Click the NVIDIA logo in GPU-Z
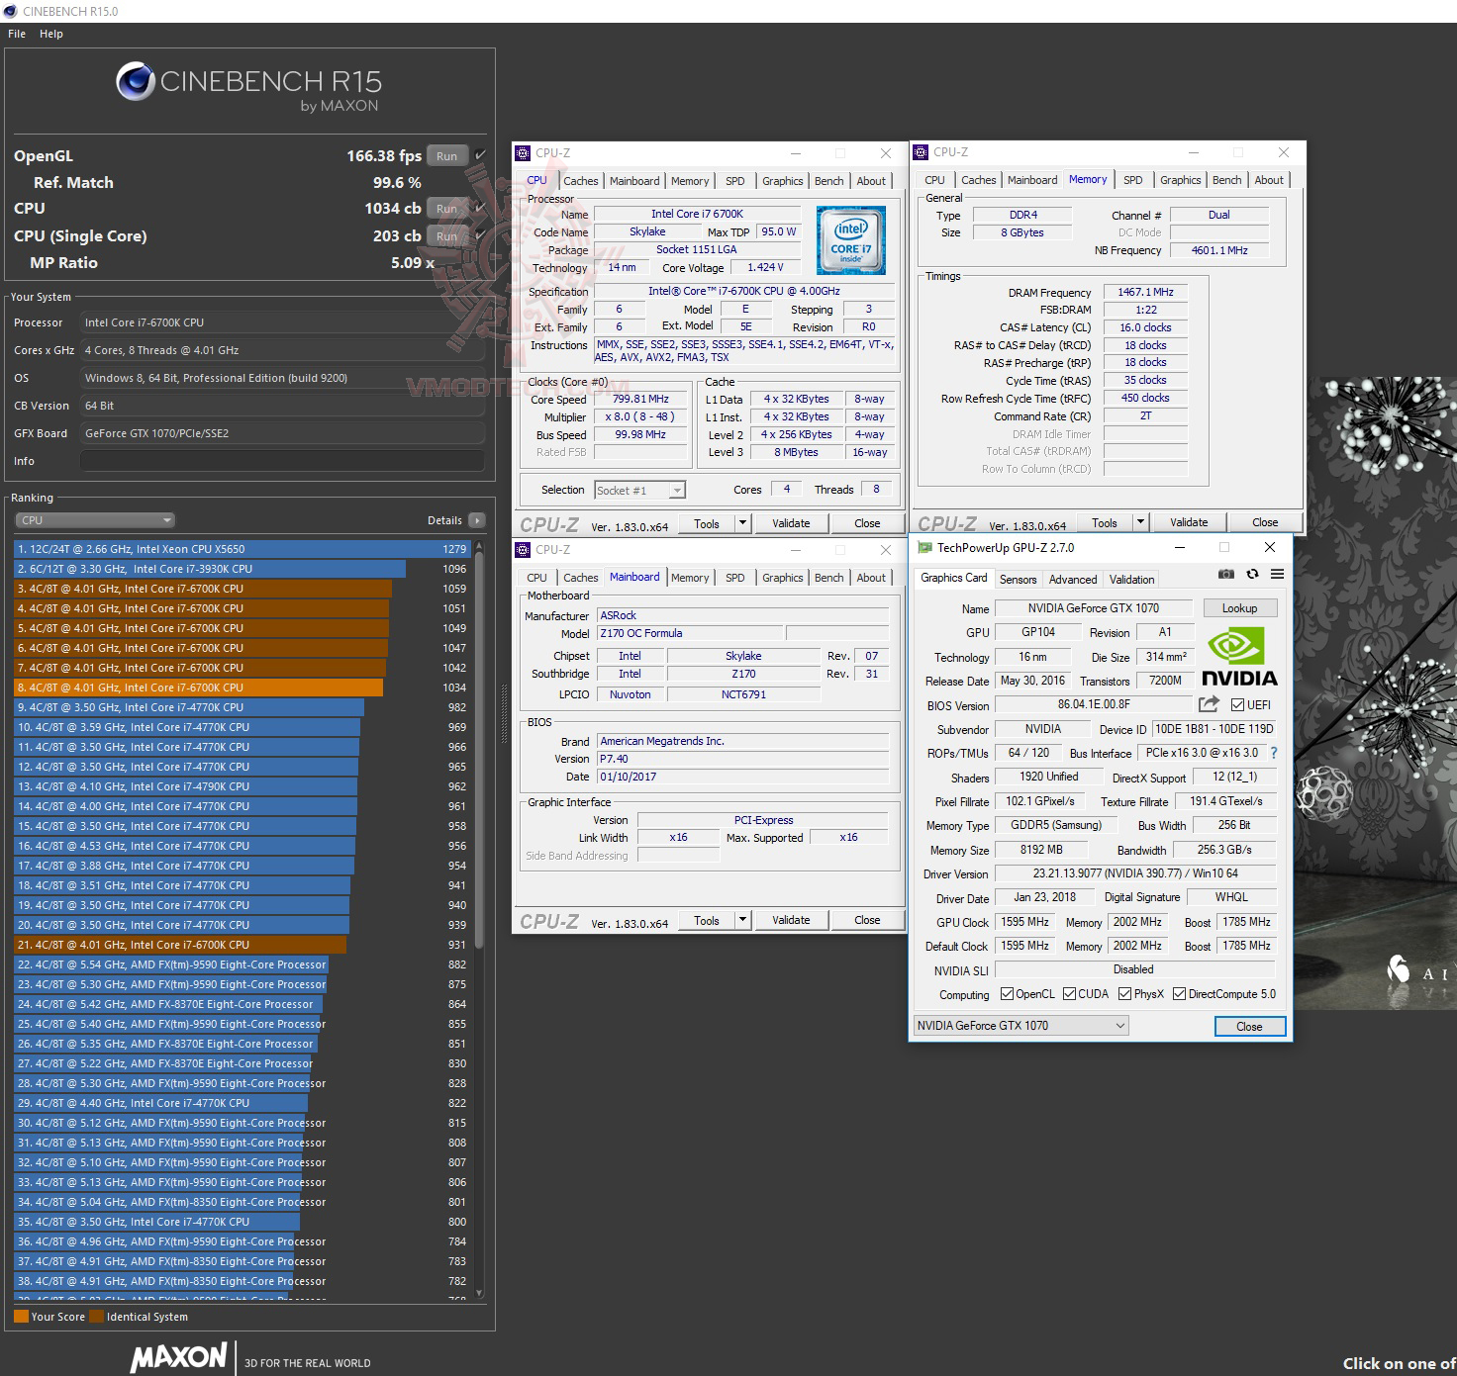This screenshot has height=1376, width=1457. tap(1238, 656)
